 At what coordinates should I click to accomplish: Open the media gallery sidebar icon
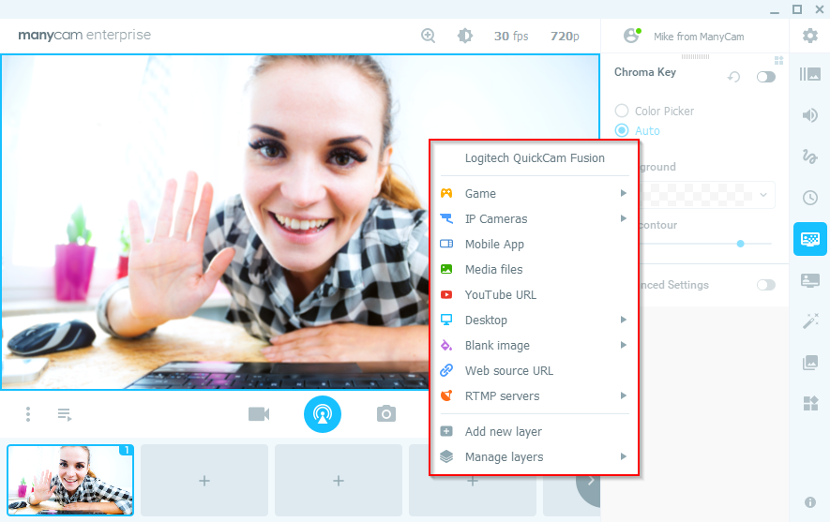(810, 363)
